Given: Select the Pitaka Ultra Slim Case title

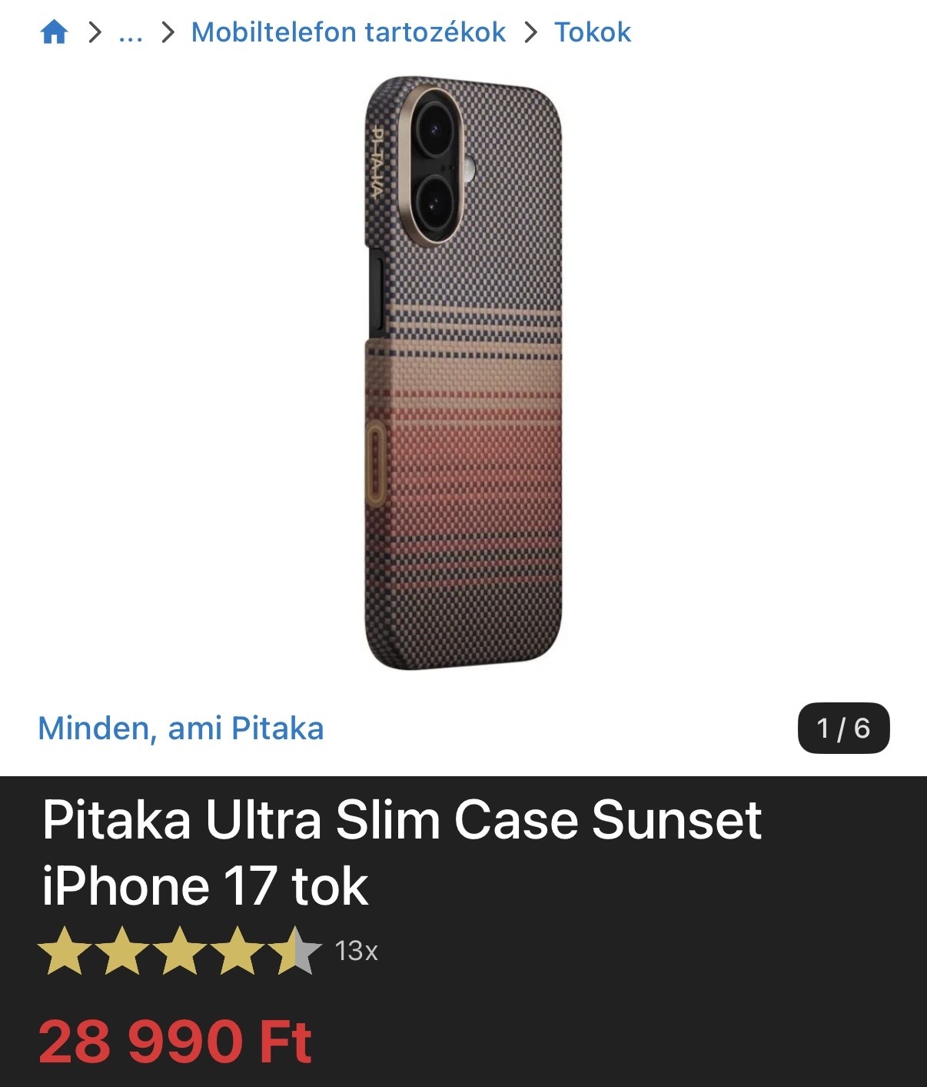Looking at the screenshot, I should [x=402, y=852].
